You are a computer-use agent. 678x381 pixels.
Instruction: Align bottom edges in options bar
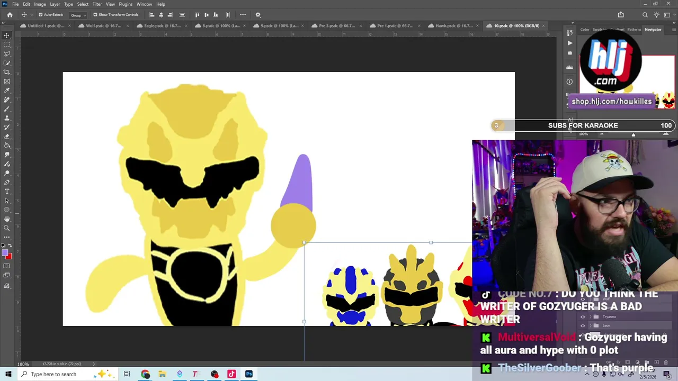pyautogui.click(x=216, y=15)
